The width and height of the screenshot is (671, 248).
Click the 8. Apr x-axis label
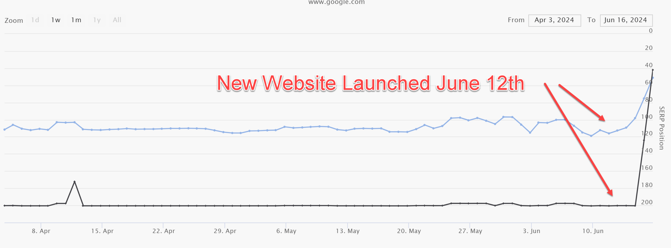click(x=41, y=231)
